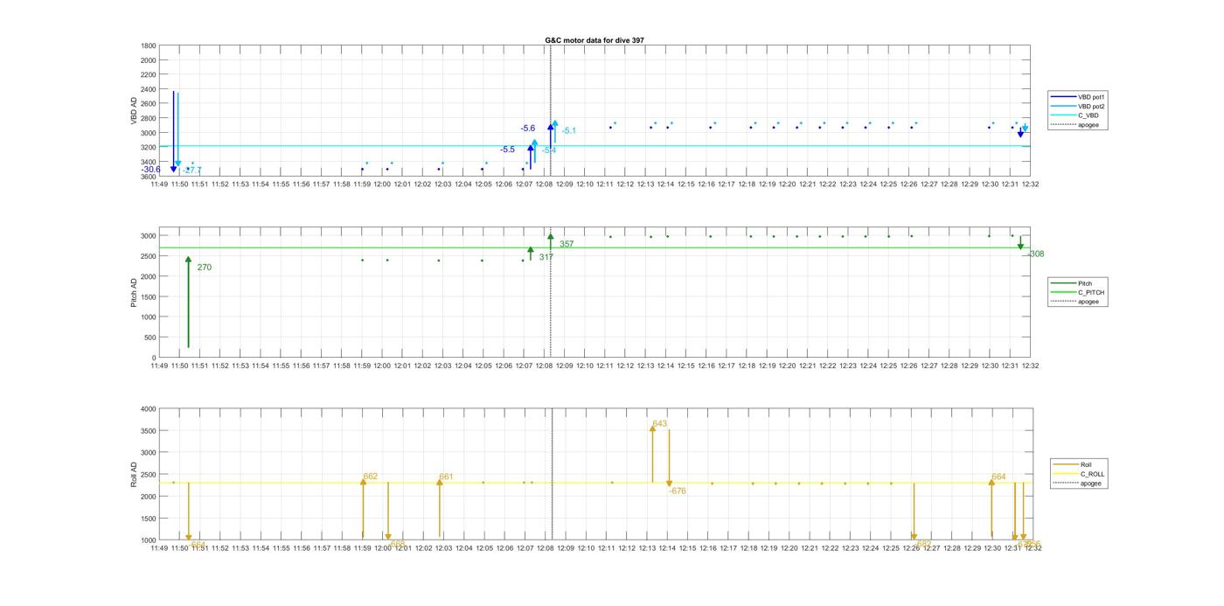This screenshot has width=1224, height=606.
Task: Click the '12:15' tick under the Pitch plot
Action: pos(686,366)
